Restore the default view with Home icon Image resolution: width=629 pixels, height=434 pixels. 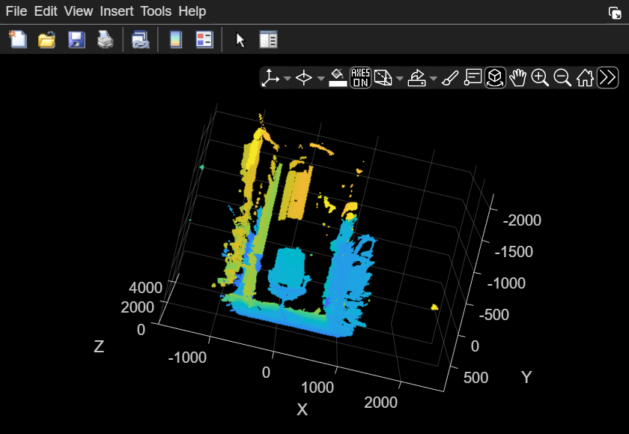click(x=585, y=77)
